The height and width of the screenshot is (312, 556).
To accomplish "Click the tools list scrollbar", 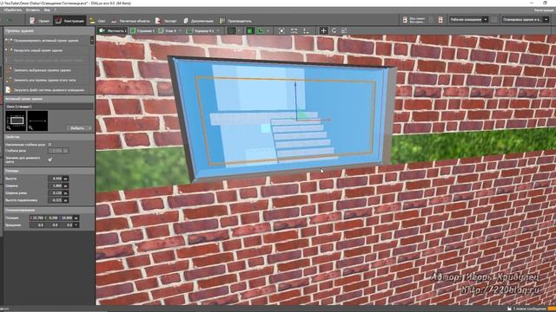I will pos(92,41).
